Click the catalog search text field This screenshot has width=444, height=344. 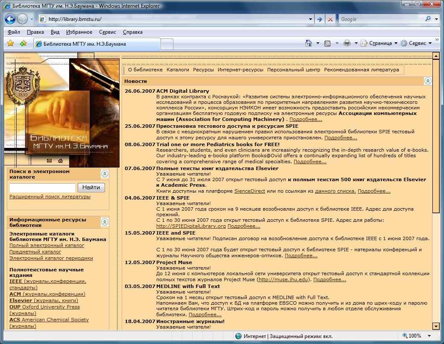pos(42,187)
